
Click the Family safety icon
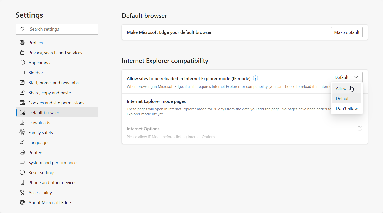point(22,132)
